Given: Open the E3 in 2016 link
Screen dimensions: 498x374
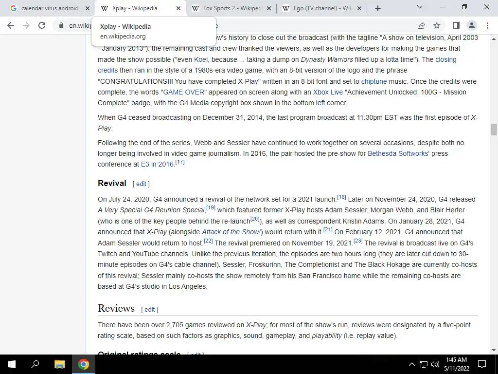Looking at the screenshot, I should click(x=157, y=165).
